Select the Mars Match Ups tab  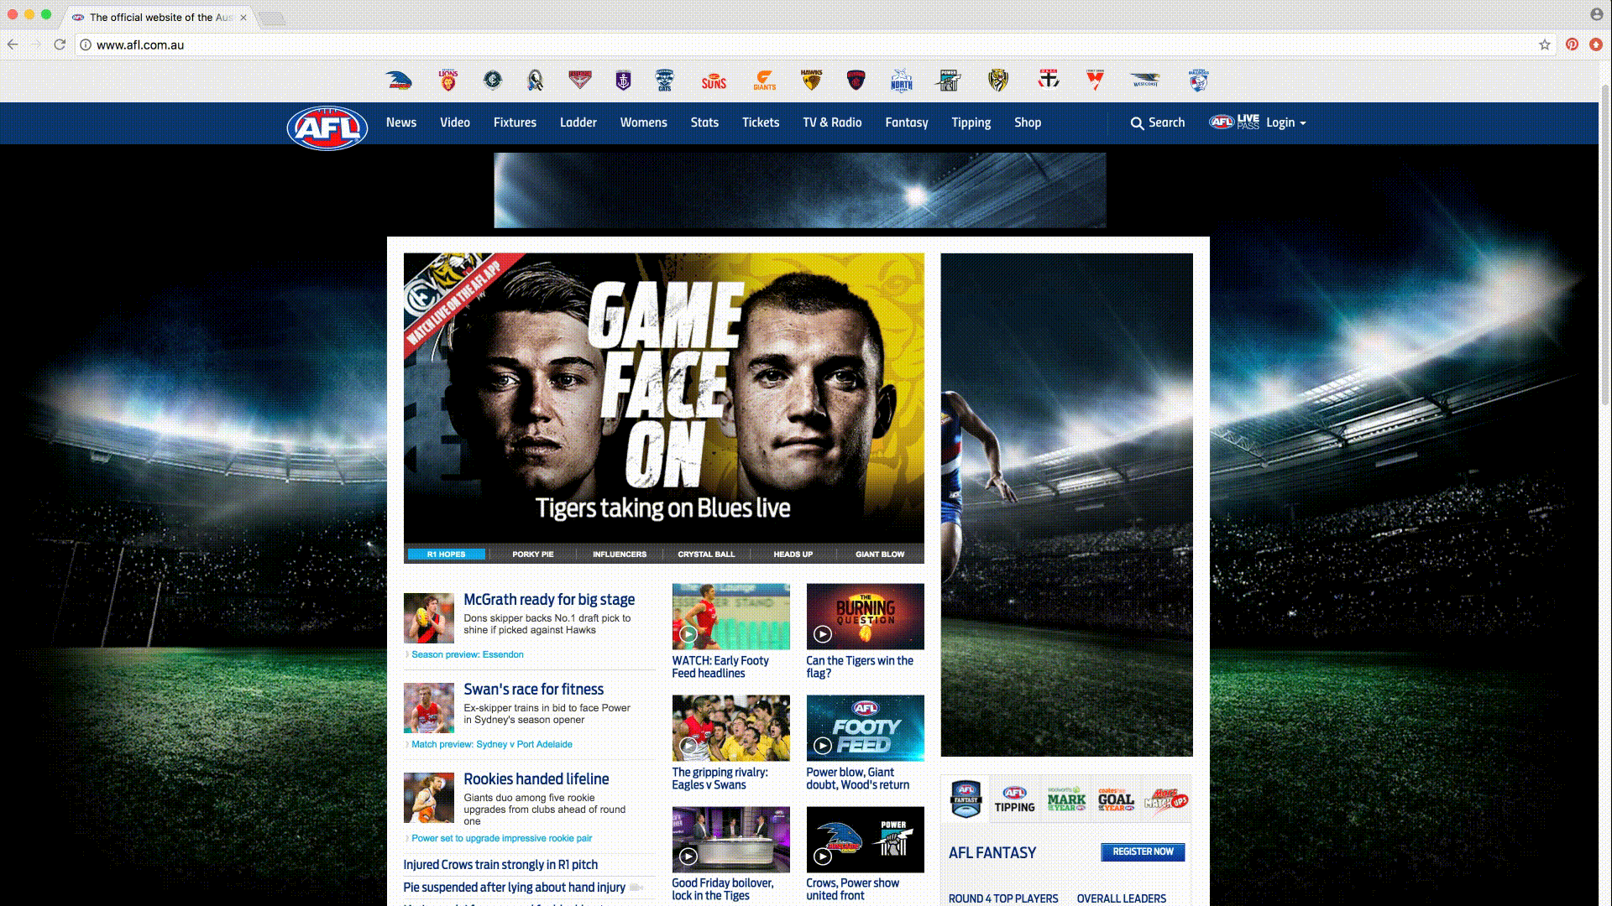coord(1167,799)
